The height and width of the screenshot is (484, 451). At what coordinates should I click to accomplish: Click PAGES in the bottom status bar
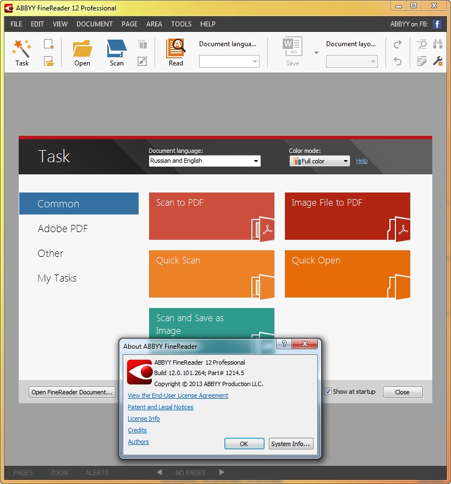23,472
